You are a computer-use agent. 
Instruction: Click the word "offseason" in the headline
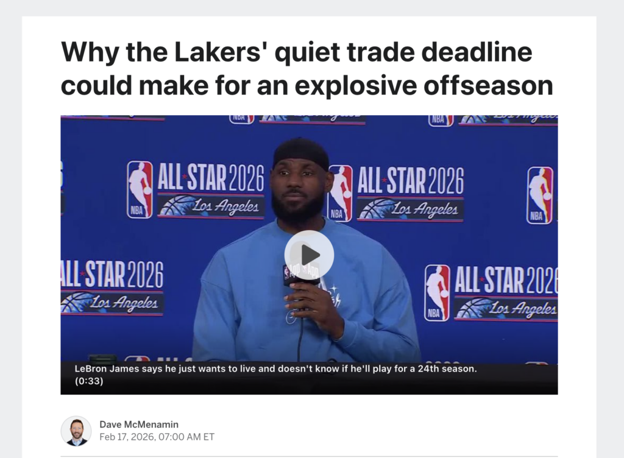488,85
